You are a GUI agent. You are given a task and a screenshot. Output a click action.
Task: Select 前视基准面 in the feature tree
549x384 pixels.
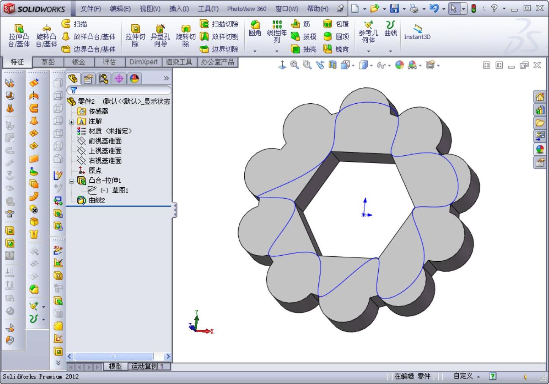coord(105,141)
